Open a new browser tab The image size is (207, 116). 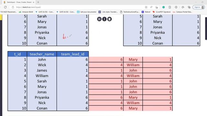coord(38,2)
